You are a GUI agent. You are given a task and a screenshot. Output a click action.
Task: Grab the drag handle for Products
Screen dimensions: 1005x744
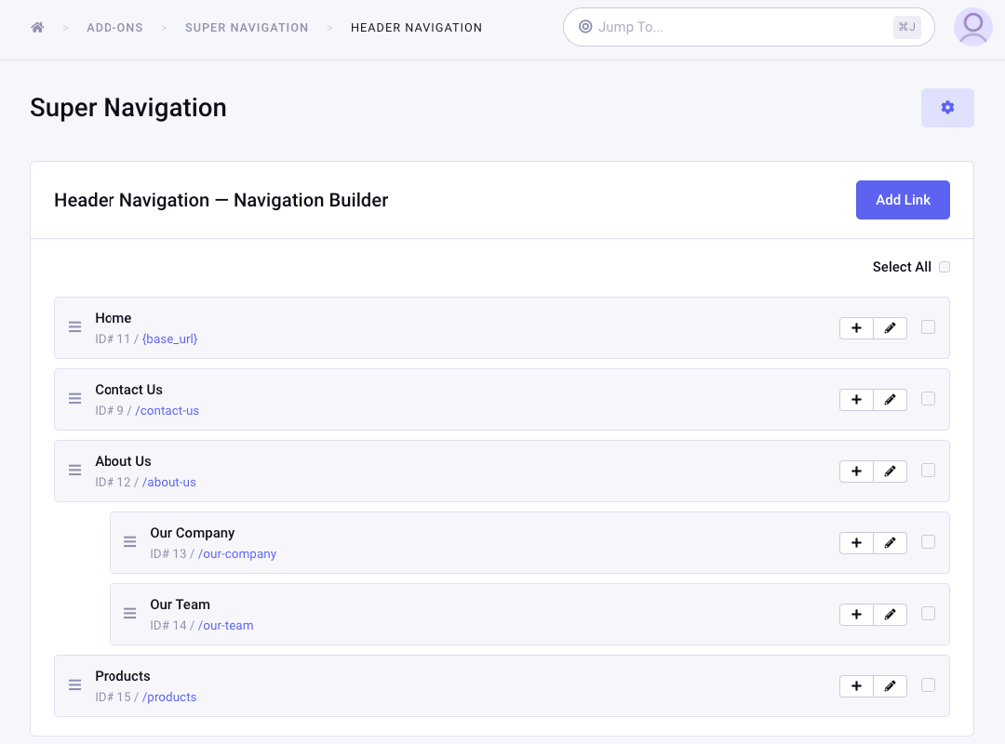[x=75, y=685]
